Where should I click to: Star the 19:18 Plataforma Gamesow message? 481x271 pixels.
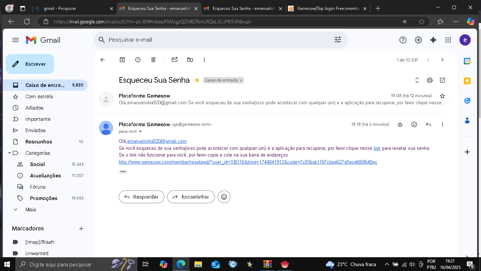400,124
